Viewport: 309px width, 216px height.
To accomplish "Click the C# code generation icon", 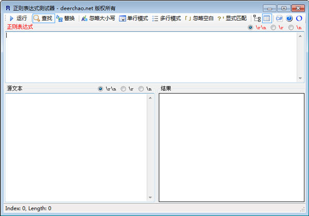I will 279,19.
